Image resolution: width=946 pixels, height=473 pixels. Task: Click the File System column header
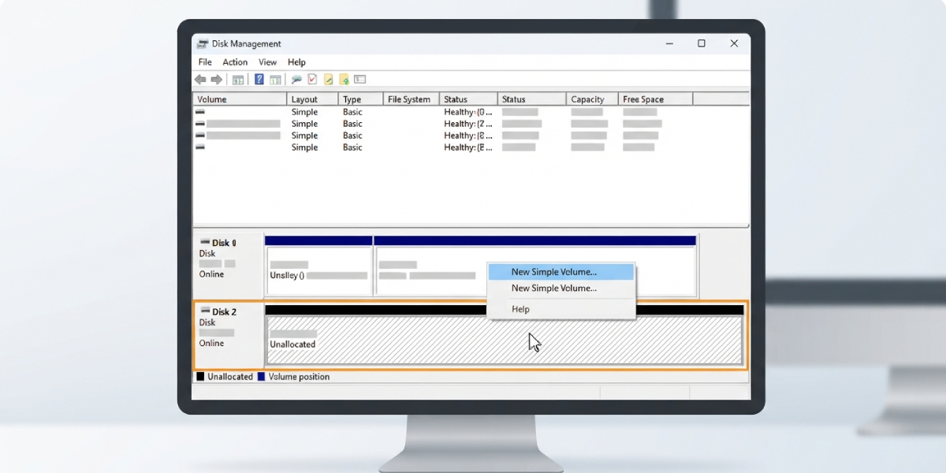point(411,99)
